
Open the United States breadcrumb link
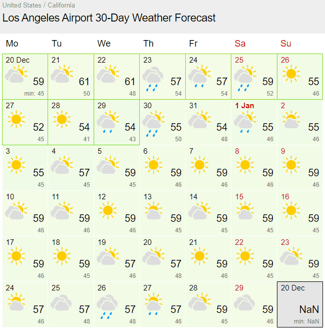click(22, 6)
